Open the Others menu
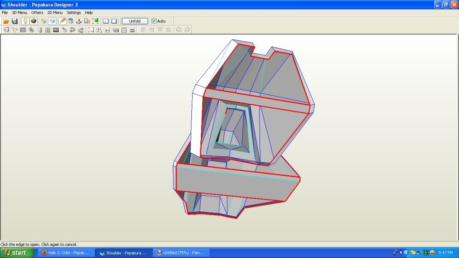Screen dimensions: 459x258 (x=37, y=13)
